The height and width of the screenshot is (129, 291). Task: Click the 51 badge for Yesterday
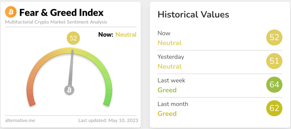click(x=274, y=61)
